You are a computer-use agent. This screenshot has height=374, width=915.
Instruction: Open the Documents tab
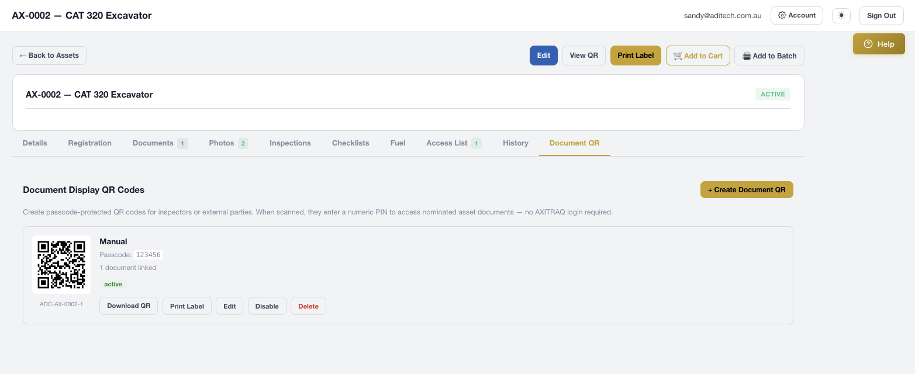(160, 143)
